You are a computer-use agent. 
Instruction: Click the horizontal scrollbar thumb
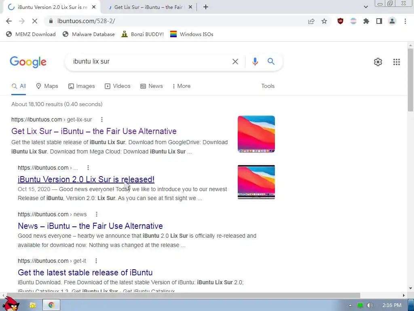183,295
